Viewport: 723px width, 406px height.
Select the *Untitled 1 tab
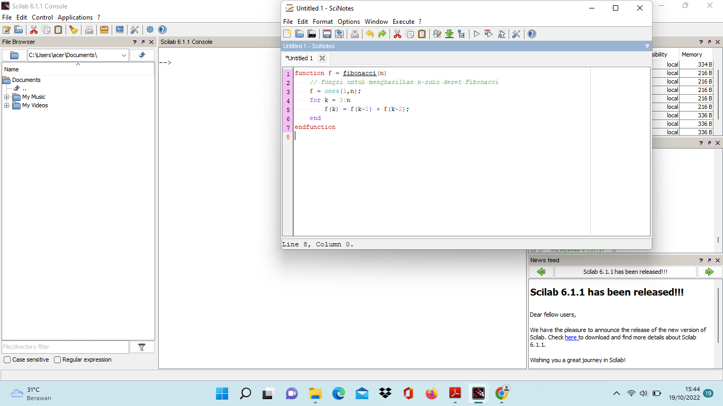pos(299,58)
